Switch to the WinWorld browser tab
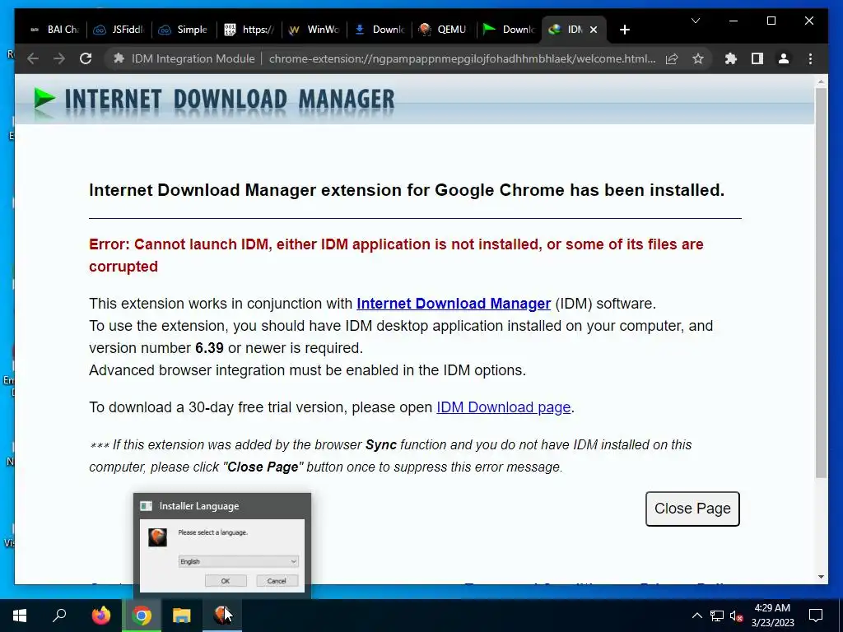This screenshot has height=632, width=843. pyautogui.click(x=314, y=30)
